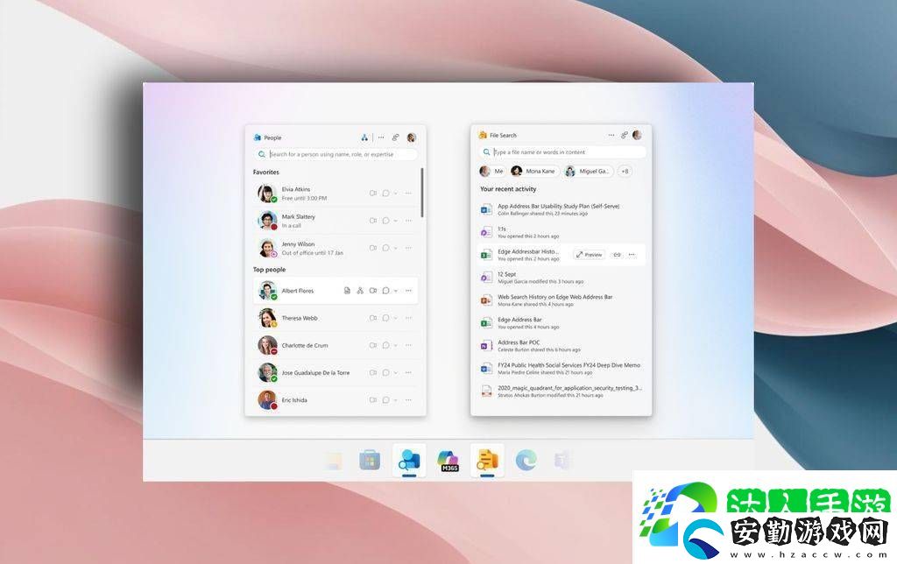Open the Address Bar POC notebook

[x=562, y=345]
